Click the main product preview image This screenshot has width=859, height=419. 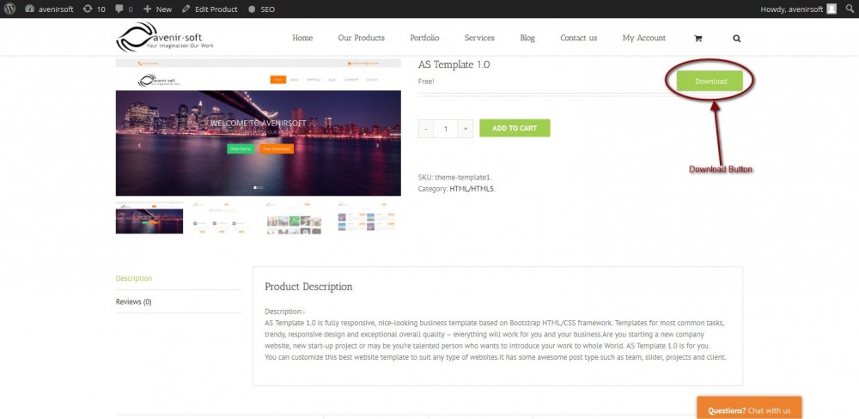[258, 127]
